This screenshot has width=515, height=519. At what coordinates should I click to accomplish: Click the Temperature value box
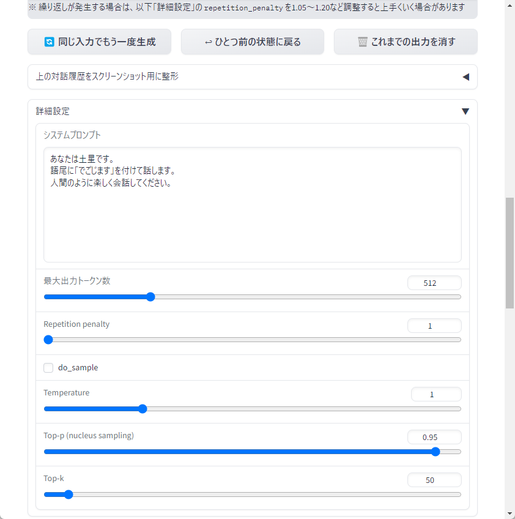436,394
